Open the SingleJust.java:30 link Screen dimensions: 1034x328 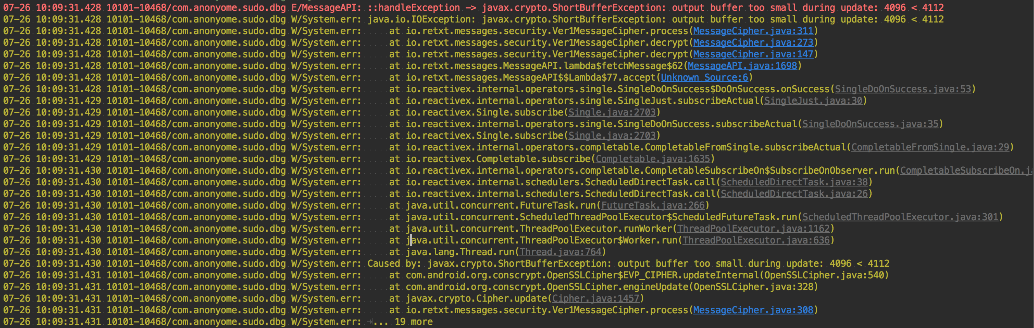(813, 100)
